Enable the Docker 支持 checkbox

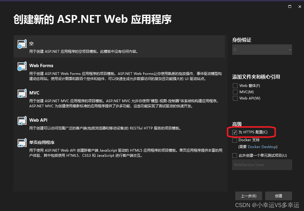[235, 140]
